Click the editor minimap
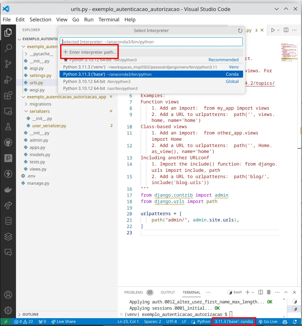Screen dimensions: 302x326 [x=289, y=52]
